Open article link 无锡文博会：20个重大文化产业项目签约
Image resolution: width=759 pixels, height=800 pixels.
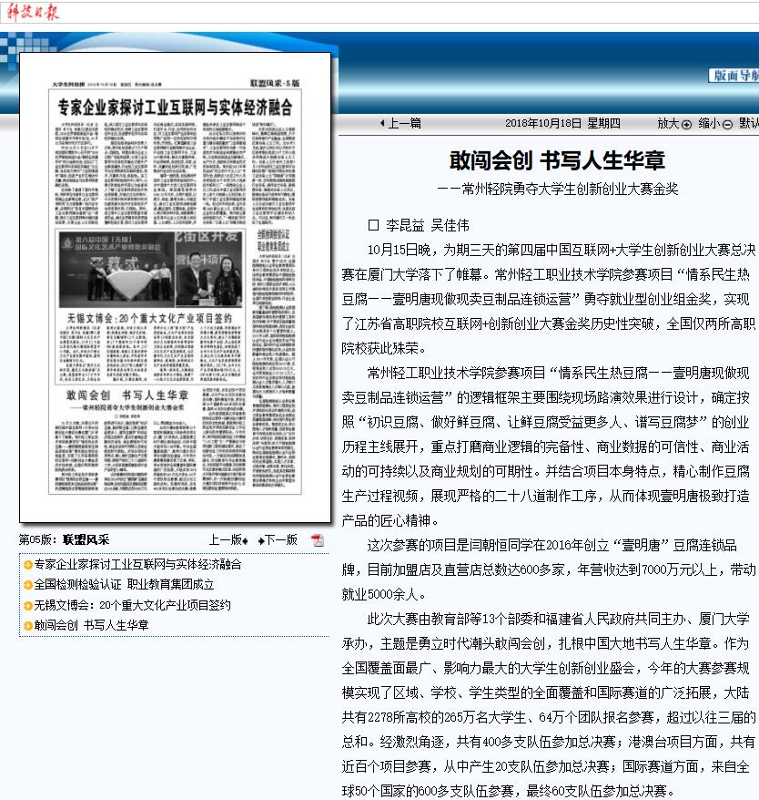coord(132,605)
